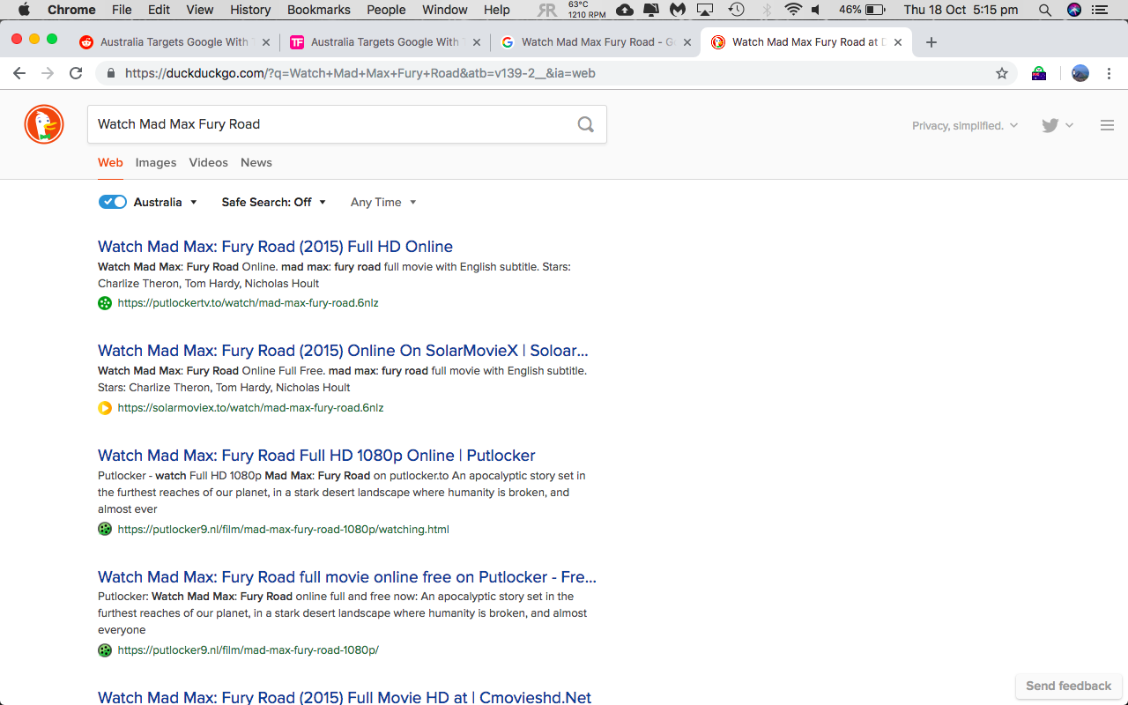Click the solarmoviex.to result favicon
1128x705 pixels.
(105, 408)
